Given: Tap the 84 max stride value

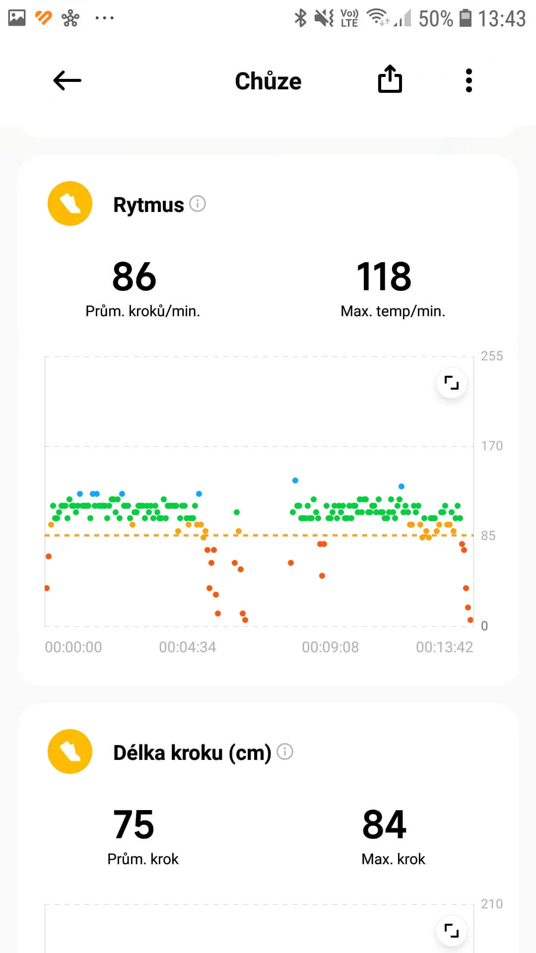Looking at the screenshot, I should point(384,824).
